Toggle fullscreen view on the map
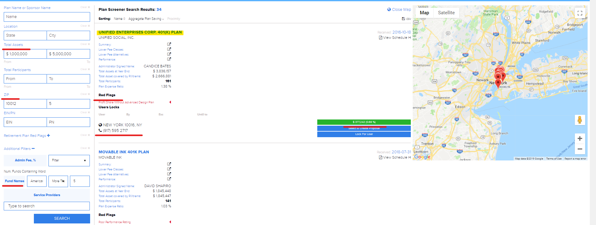596x225 pixels. pos(580,13)
